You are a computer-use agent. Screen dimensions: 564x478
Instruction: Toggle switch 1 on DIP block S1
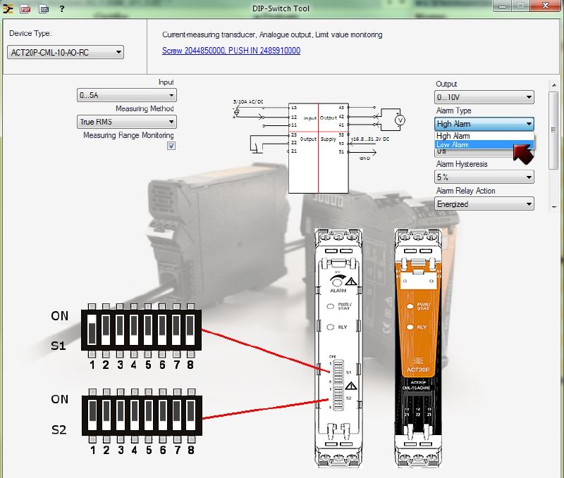pos(91,331)
